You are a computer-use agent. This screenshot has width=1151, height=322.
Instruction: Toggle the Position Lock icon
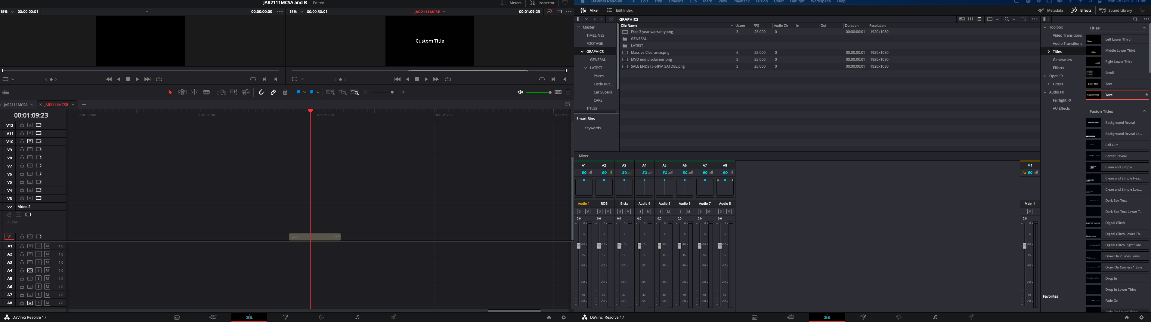[x=285, y=92]
